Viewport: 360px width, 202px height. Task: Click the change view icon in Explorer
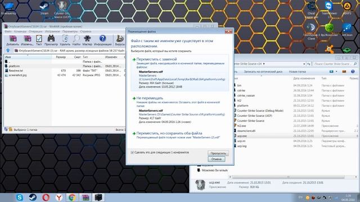coord(331,72)
